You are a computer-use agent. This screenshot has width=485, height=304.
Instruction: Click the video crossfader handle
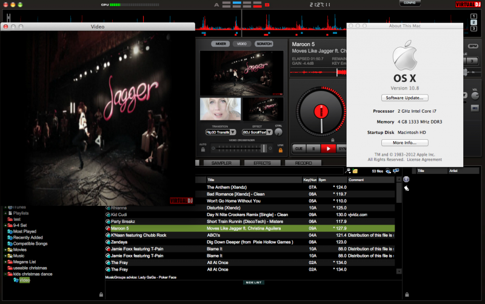click(x=264, y=148)
